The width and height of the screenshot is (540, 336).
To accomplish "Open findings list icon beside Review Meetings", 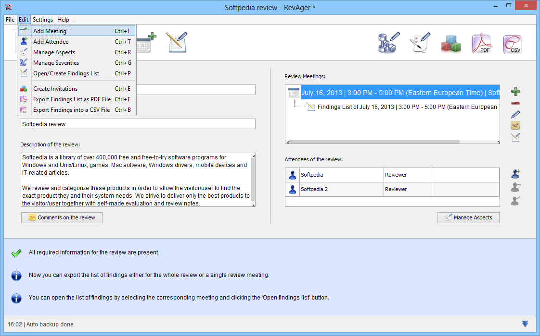I will [515, 137].
